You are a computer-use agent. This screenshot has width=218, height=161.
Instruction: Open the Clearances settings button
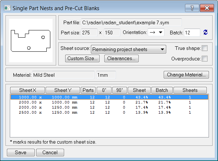(x=121, y=58)
